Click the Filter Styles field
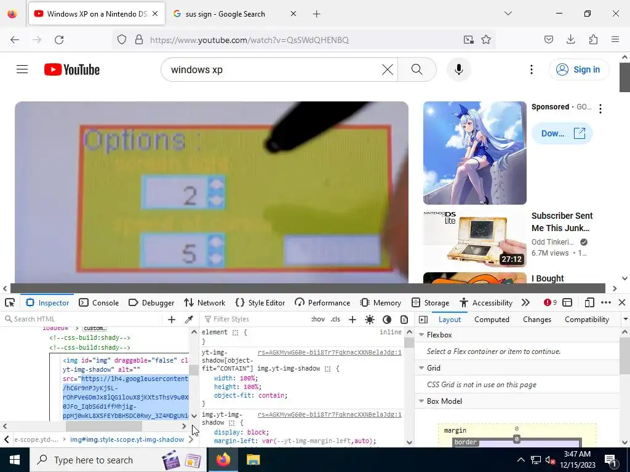This screenshot has height=472, width=630. click(x=254, y=319)
